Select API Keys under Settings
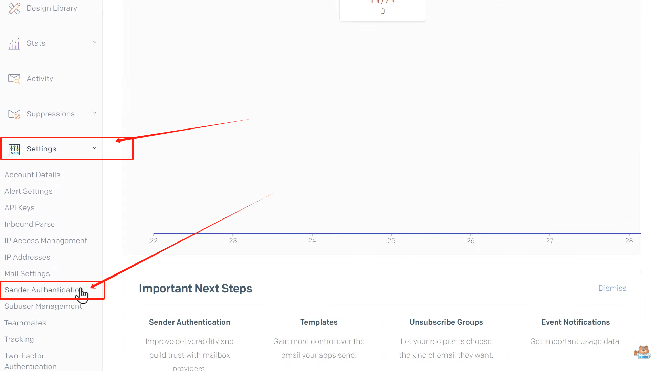The height and width of the screenshot is (371, 661). pyautogui.click(x=19, y=208)
